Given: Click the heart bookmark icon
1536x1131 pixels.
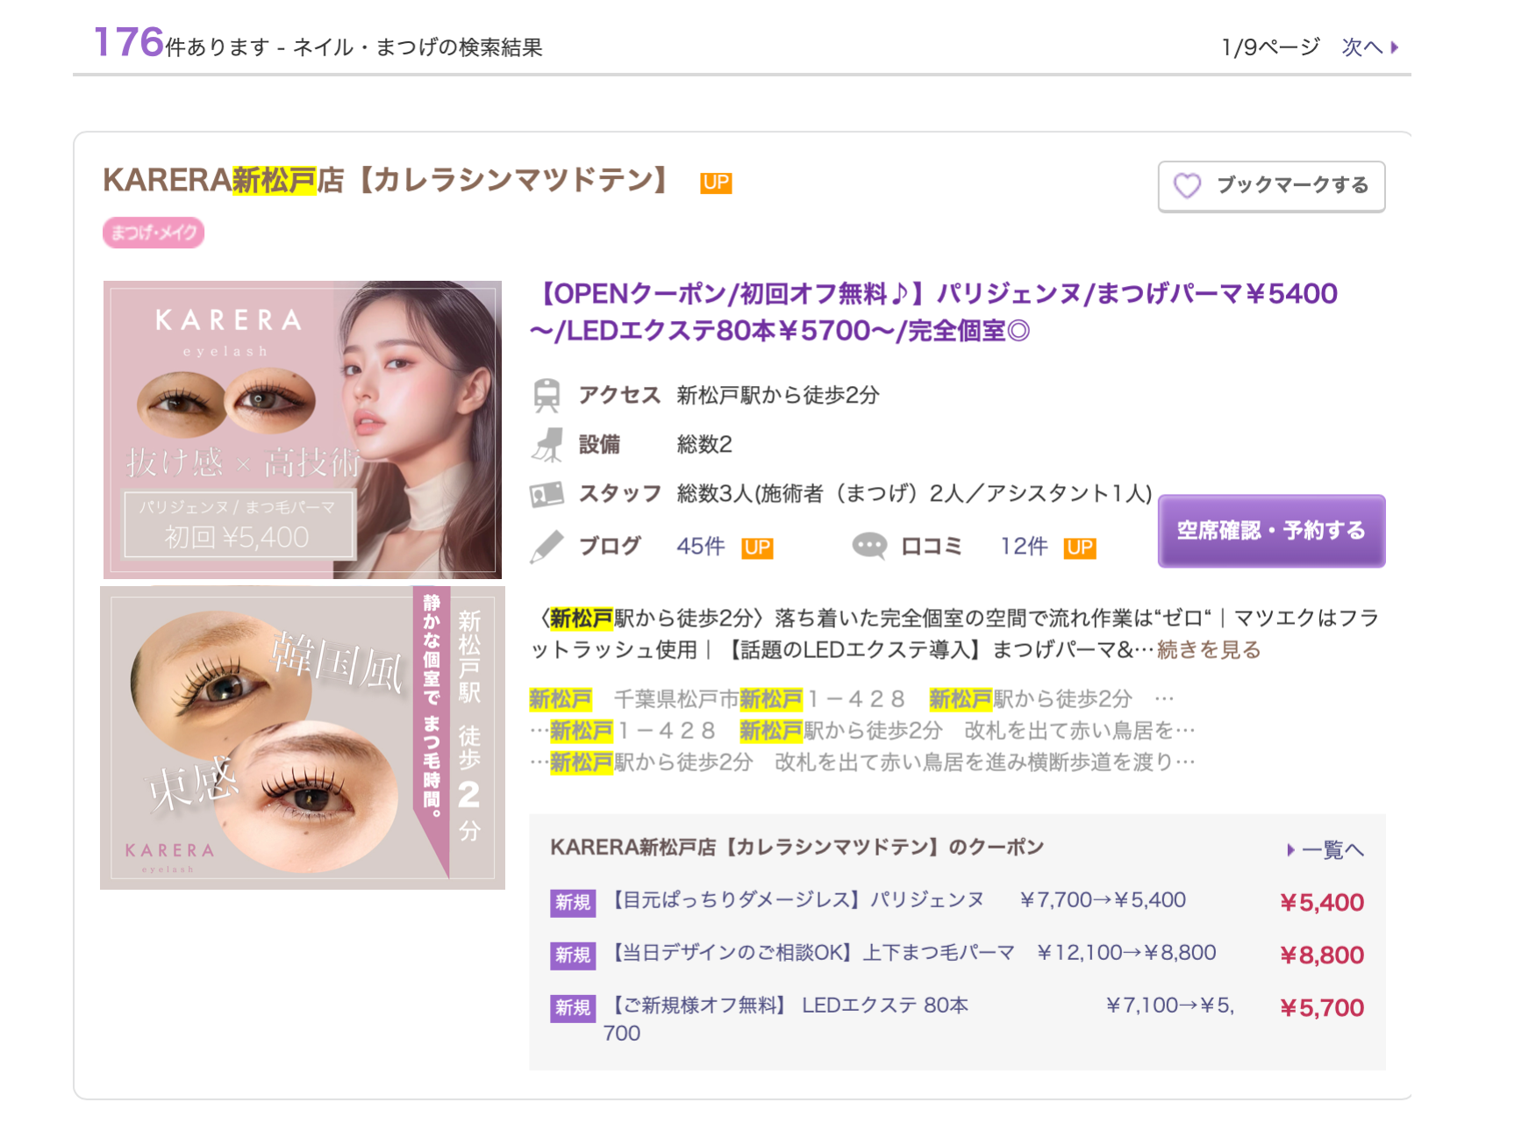Looking at the screenshot, I should [1187, 185].
